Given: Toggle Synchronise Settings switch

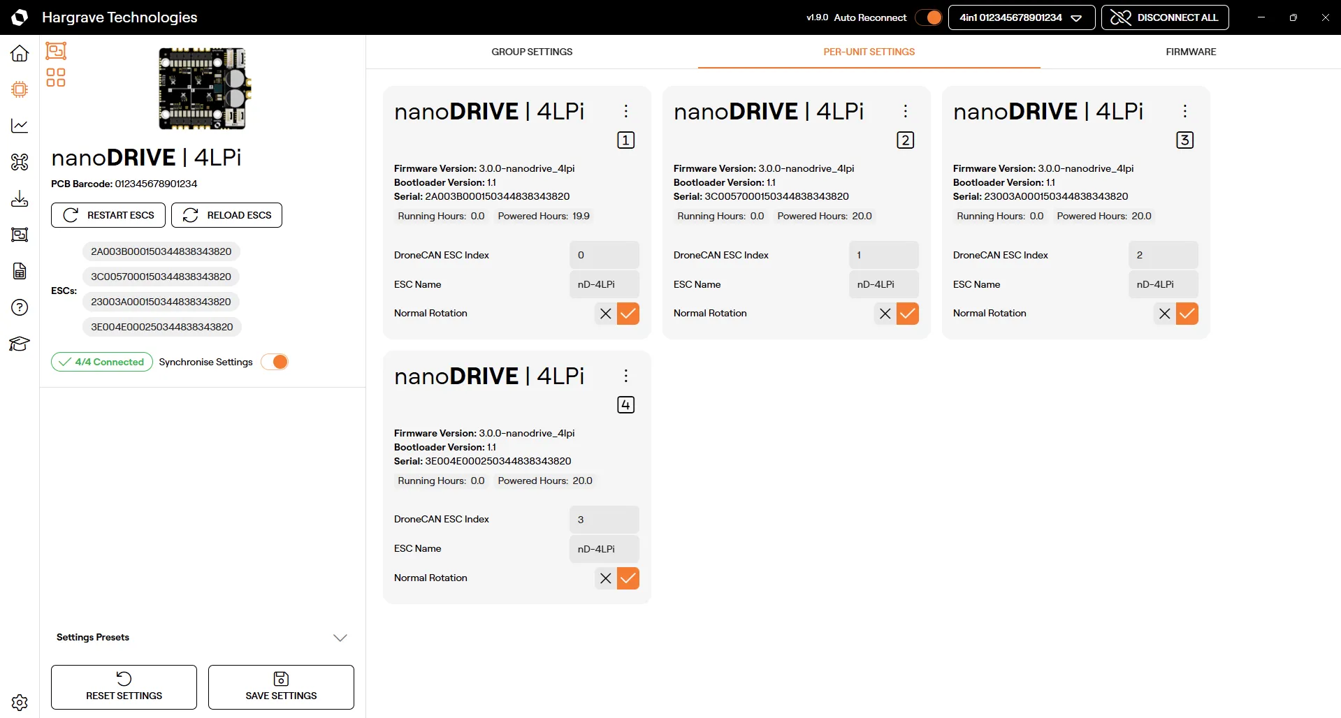Looking at the screenshot, I should [275, 362].
